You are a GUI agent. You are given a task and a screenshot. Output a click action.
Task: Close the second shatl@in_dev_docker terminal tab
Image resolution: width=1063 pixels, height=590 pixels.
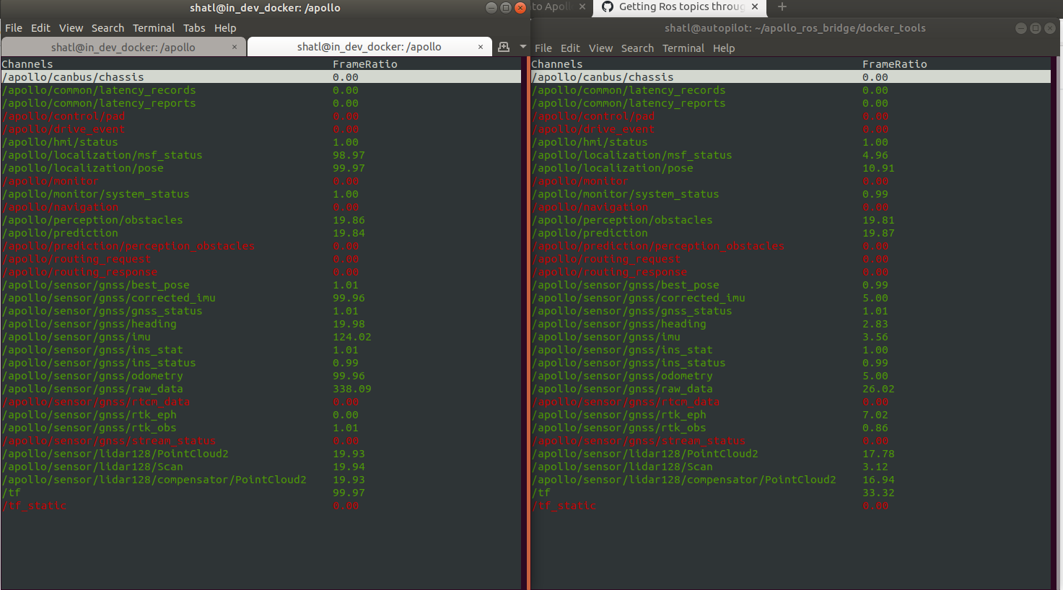click(481, 45)
